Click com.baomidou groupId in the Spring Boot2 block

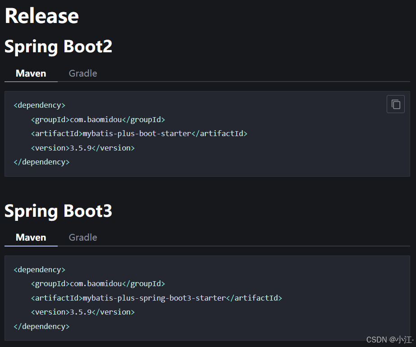[95, 119]
